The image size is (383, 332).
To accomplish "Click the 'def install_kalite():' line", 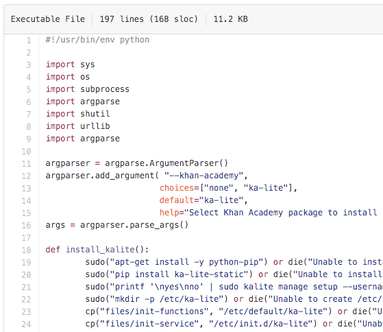I will click(97, 250).
